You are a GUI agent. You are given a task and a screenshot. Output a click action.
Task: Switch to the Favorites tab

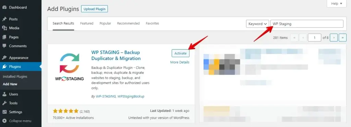[x=153, y=24]
